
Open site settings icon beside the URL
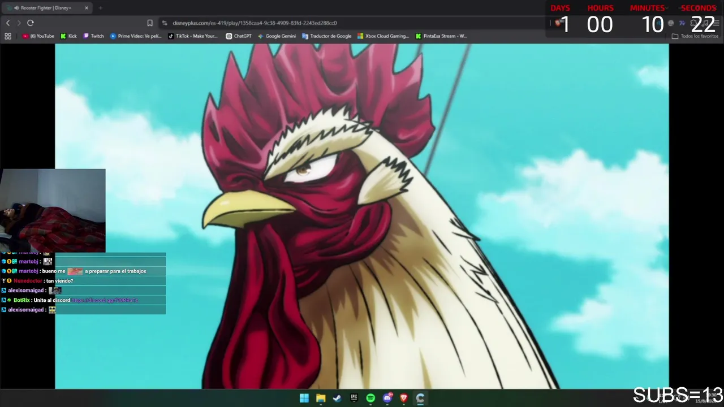pyautogui.click(x=165, y=23)
